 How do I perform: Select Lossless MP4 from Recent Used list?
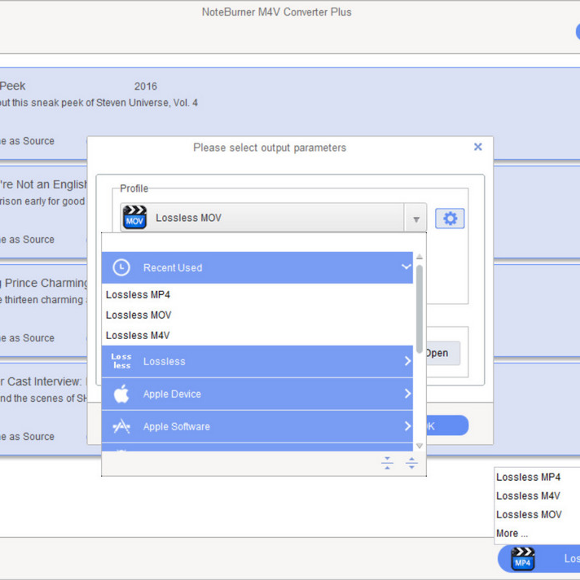point(138,295)
